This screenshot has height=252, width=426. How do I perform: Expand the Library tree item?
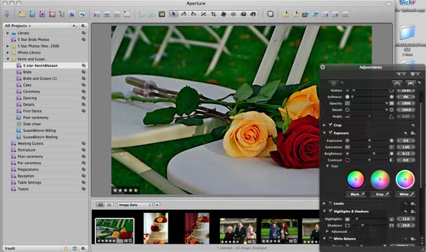8,33
